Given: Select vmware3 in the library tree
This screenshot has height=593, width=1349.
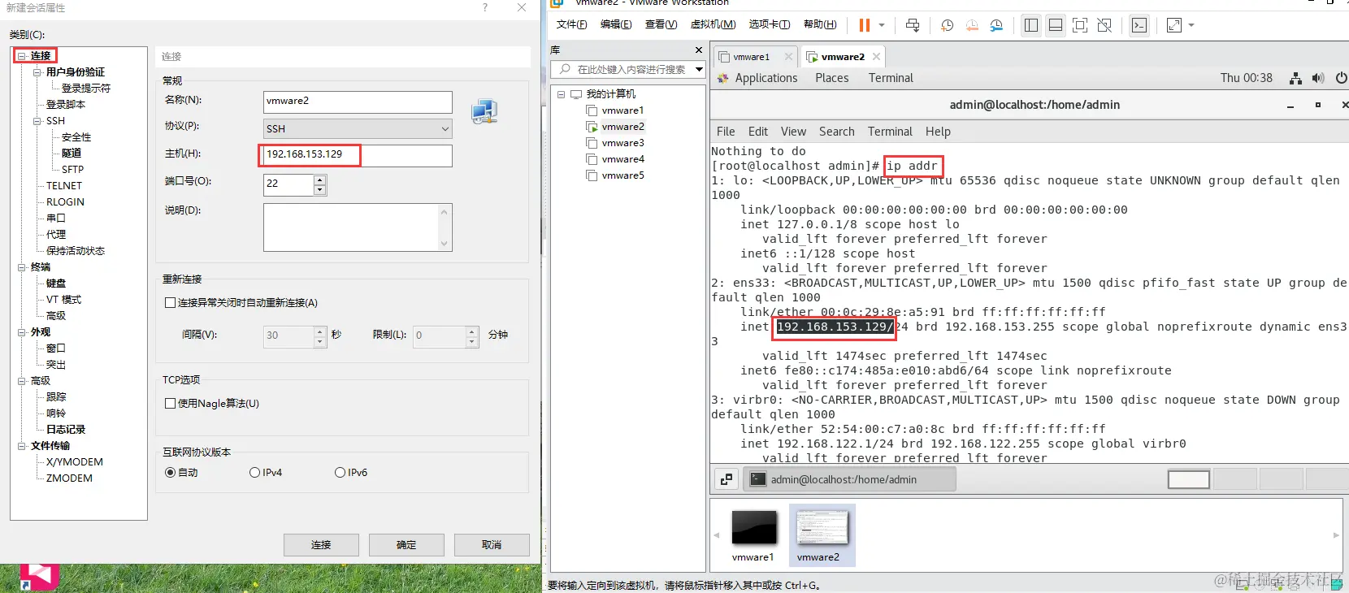Looking at the screenshot, I should (622, 143).
